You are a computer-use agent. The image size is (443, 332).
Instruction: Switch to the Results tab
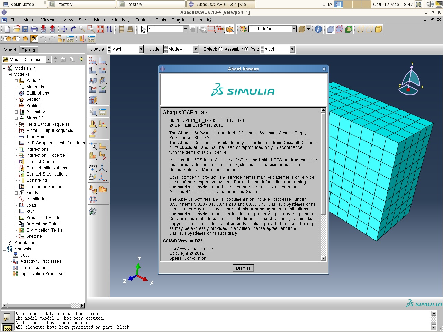click(x=28, y=50)
